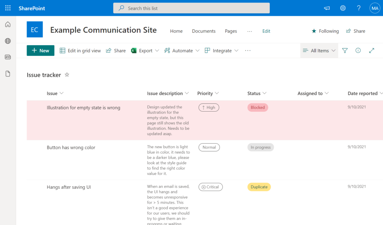Click the Issue tracker list title
383x225 pixels.
(x=44, y=75)
